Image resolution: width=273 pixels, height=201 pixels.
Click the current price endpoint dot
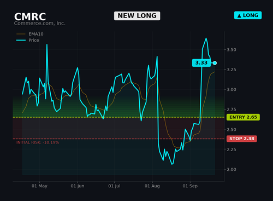[215, 63]
